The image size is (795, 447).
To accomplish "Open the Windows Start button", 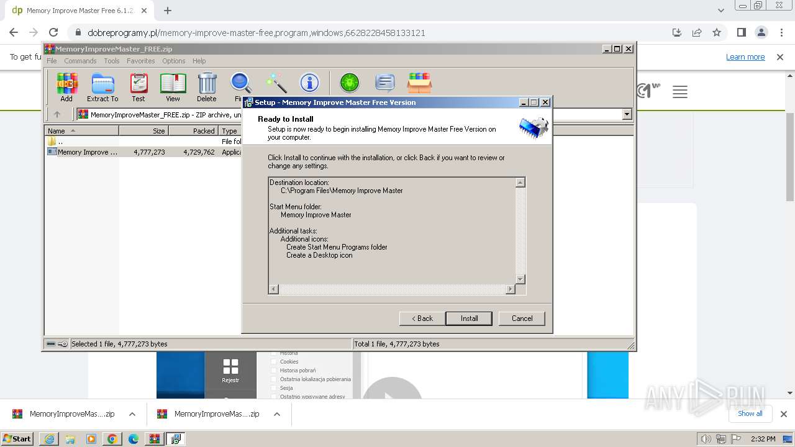I will click(x=17, y=439).
